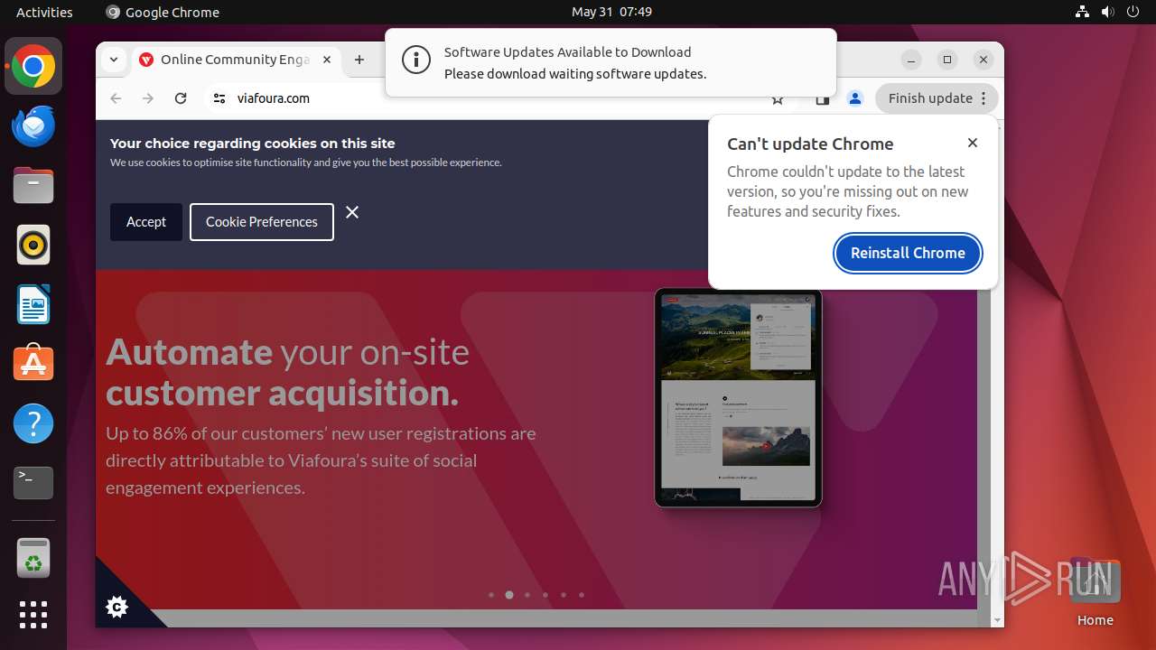Select the fifth carousel dot
The height and width of the screenshot is (650, 1156).
(x=564, y=595)
